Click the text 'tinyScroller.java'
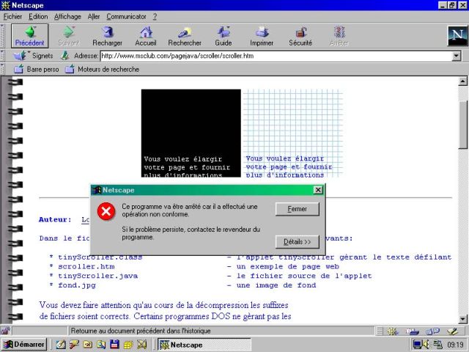This screenshot has height=352, width=469. click(97, 276)
